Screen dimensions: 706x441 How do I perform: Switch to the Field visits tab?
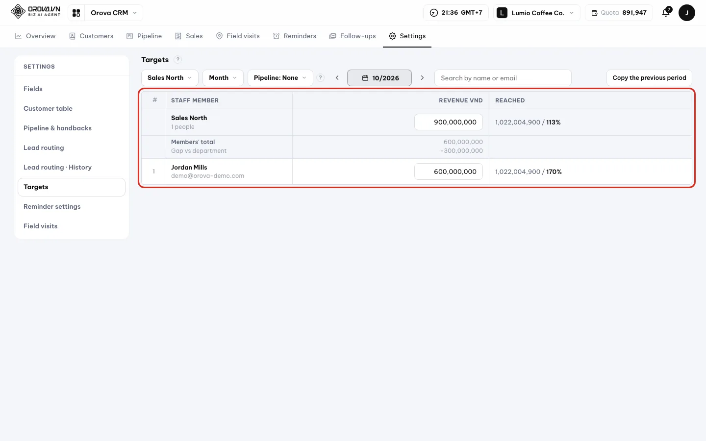click(x=238, y=36)
